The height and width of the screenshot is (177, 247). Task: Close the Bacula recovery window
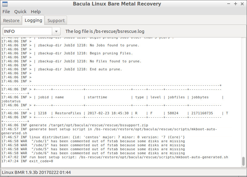pyautogui.click(x=242, y=4)
